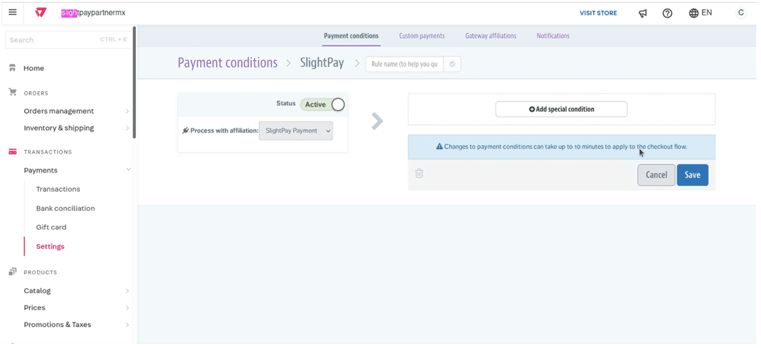
Task: Switch to Gateway affiliations tab
Action: coord(491,36)
